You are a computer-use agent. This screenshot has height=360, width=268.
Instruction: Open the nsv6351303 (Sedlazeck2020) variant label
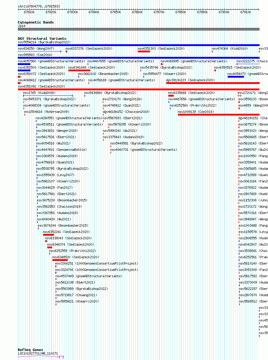pyautogui.click(x=161, y=48)
